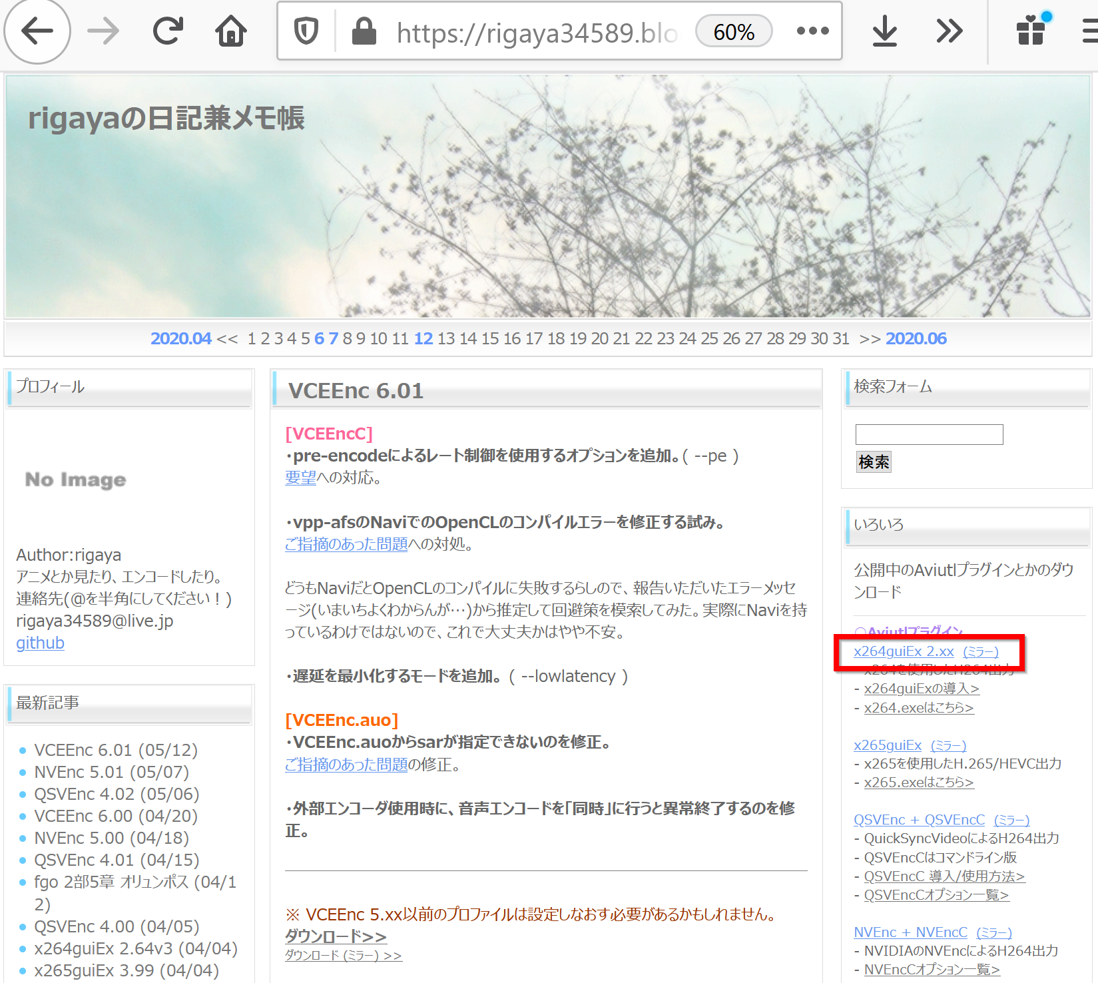Click the No Image profile picture
Viewport: 1098px width, 983px height.
tap(75, 480)
